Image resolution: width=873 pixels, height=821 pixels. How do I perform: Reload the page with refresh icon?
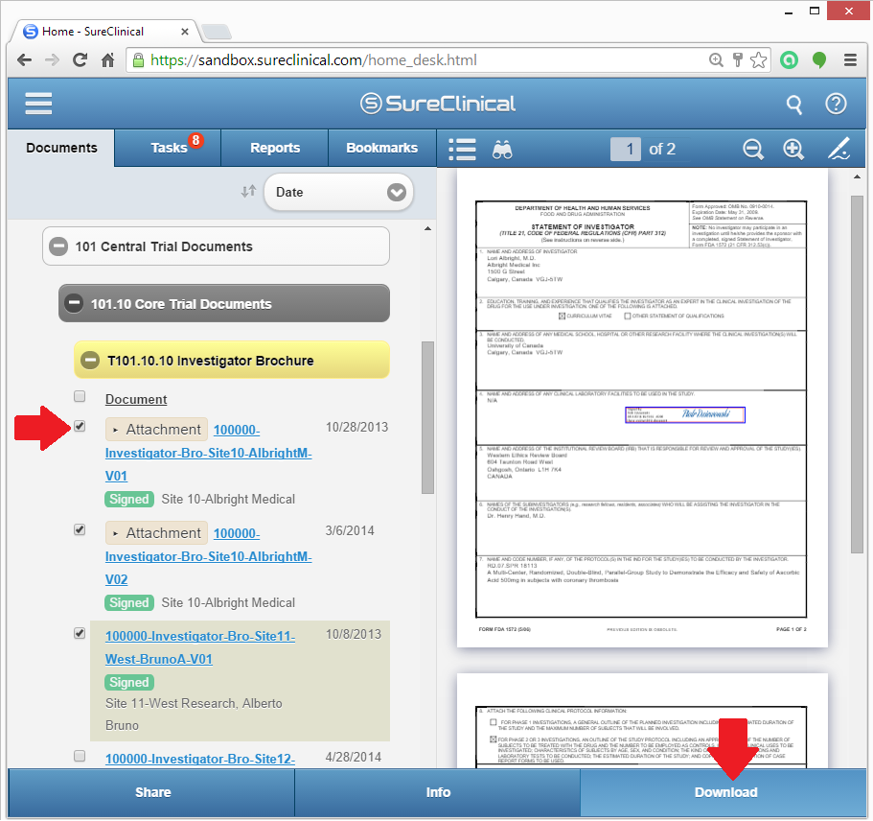(80, 60)
